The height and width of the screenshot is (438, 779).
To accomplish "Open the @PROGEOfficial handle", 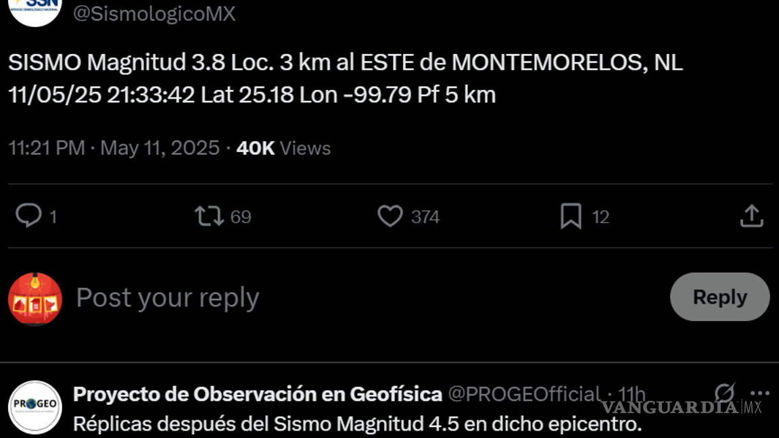I will [x=523, y=393].
